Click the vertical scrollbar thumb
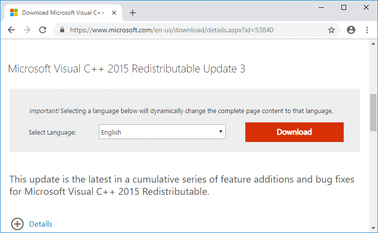The width and height of the screenshot is (378, 233). (374, 113)
